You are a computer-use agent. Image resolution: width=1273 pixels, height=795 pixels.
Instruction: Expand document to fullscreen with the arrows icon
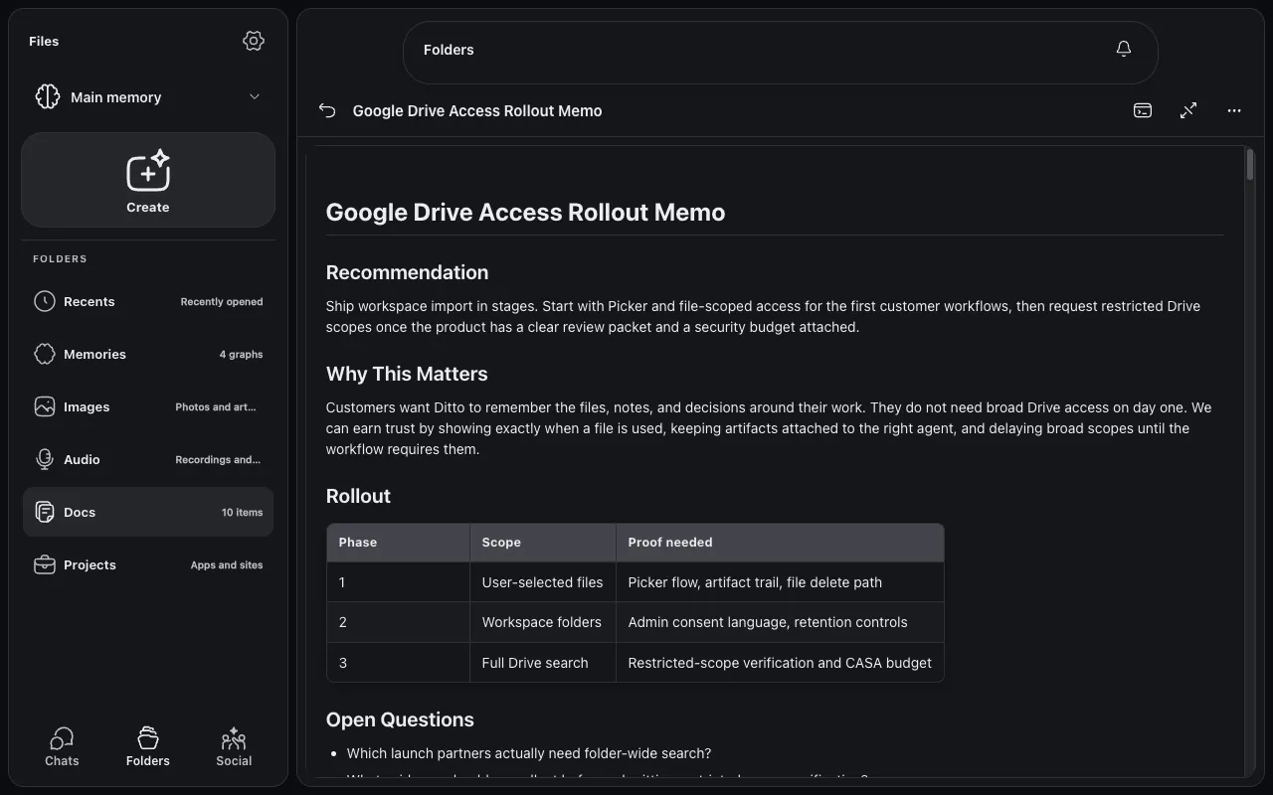pyautogui.click(x=1188, y=110)
